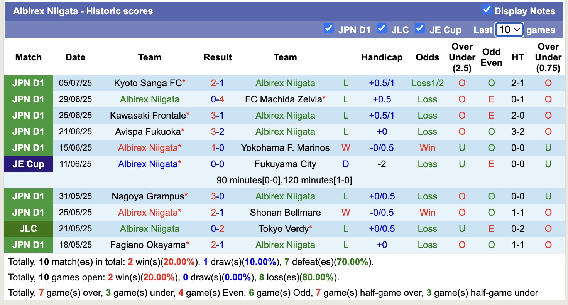The height and width of the screenshot is (305, 568).
Task: Click Yokohama F. Marinos team name
Action: pyautogui.click(x=285, y=148)
